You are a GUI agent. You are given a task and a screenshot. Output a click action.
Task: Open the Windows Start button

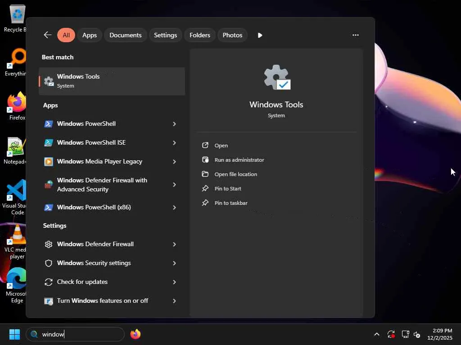pos(14,334)
